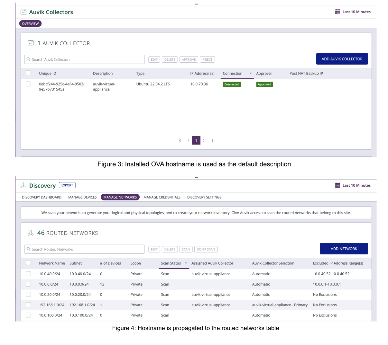
Task: Check the row for network 10.0.40.0/24
Action: point(29,274)
